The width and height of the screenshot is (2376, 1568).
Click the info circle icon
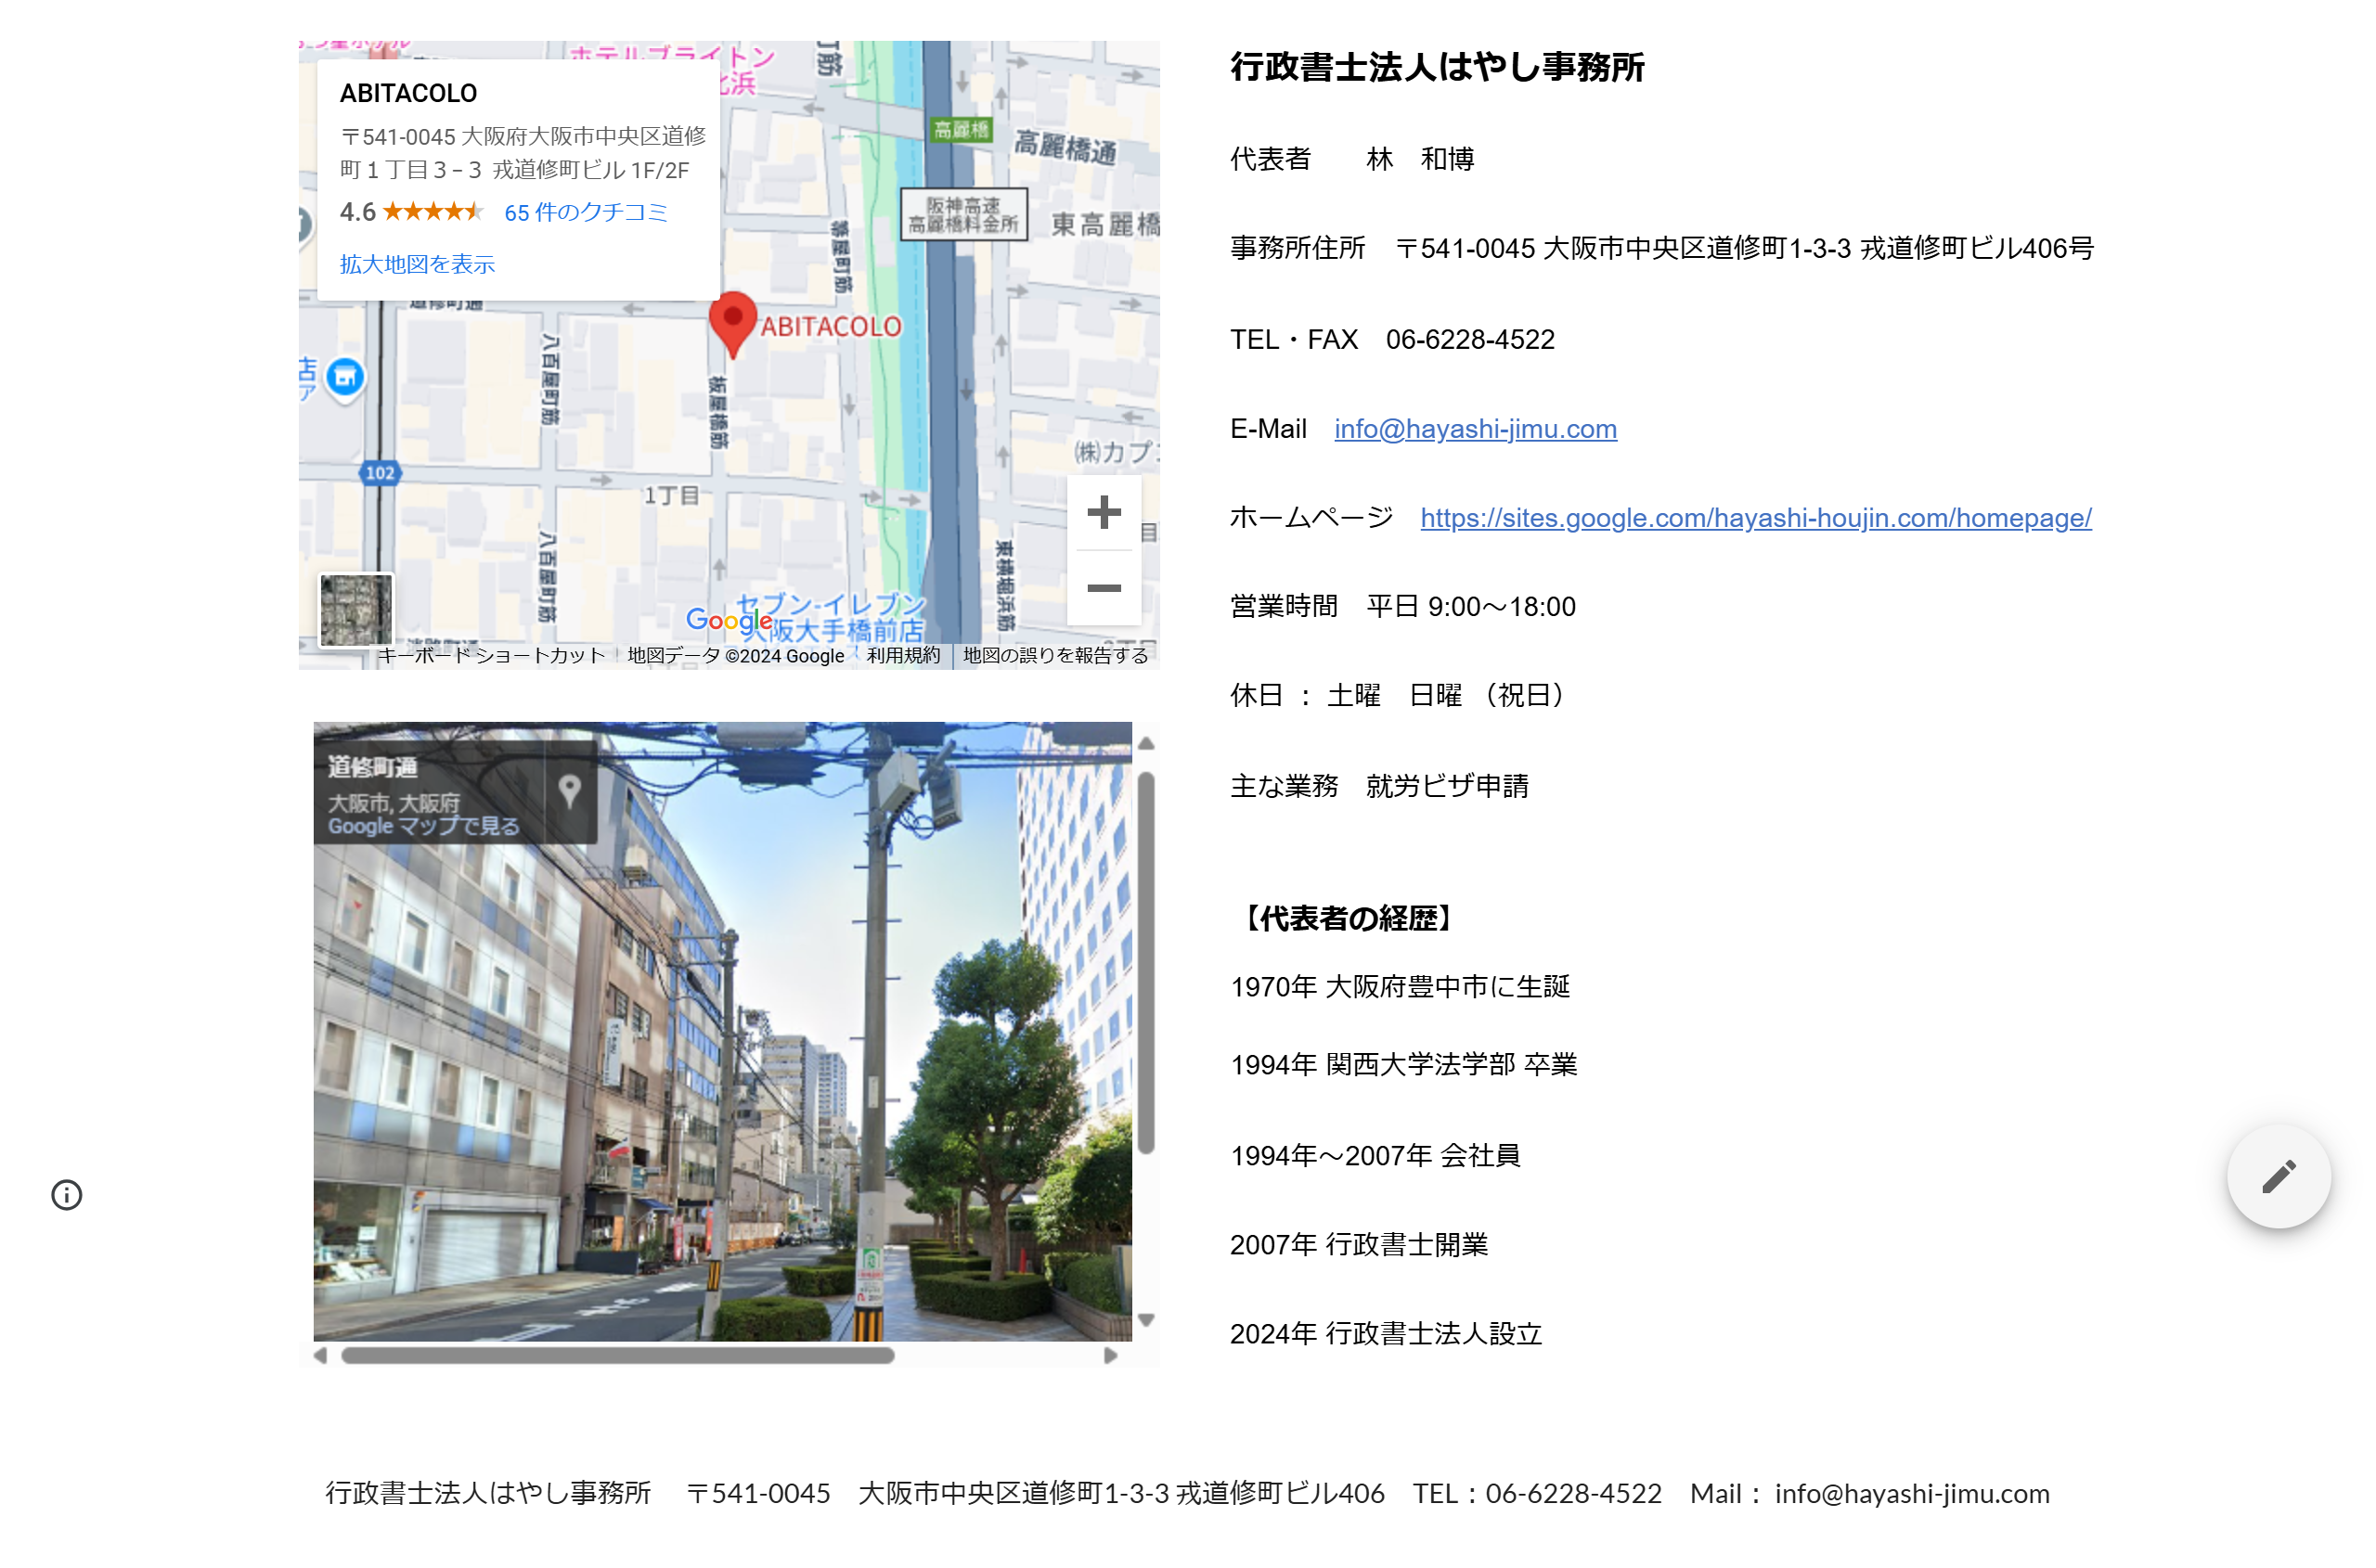pyautogui.click(x=66, y=1195)
